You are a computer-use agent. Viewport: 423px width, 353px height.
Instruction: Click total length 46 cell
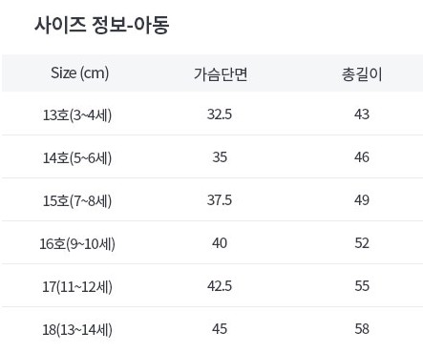point(362,157)
